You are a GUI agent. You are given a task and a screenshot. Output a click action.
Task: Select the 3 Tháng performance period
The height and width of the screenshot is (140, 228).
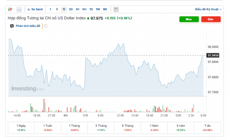pyautogui.click(x=101, y=128)
